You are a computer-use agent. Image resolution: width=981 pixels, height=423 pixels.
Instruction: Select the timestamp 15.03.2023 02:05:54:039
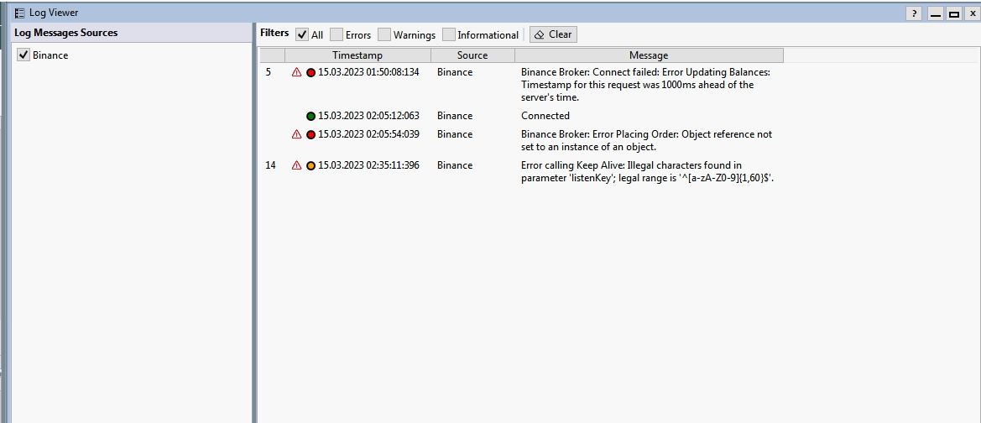pos(368,134)
